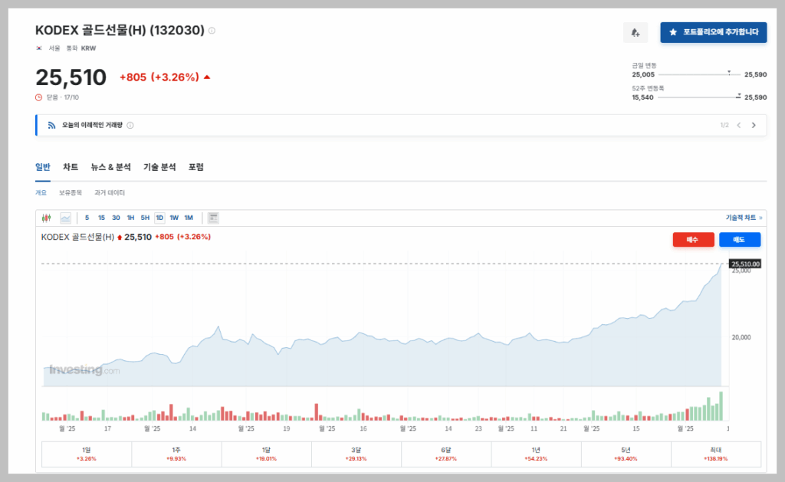Switch to the 뉴스 & 분석 tab
The width and height of the screenshot is (785, 482).
coord(110,167)
